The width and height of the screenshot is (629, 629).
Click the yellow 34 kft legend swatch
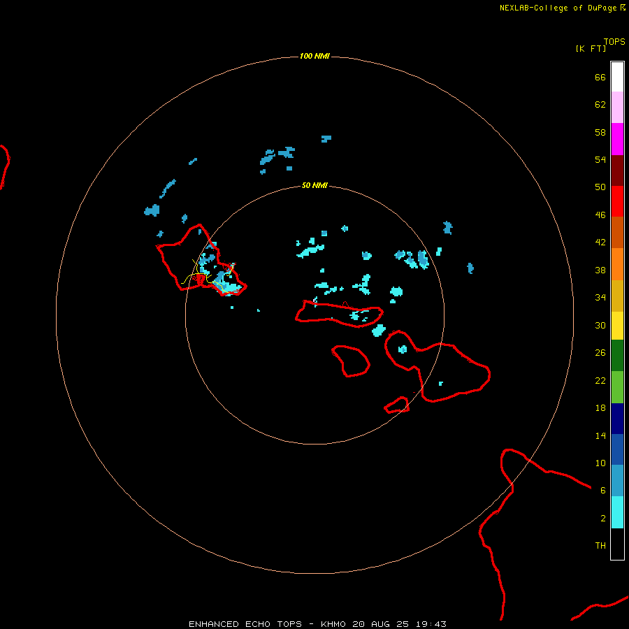pyautogui.click(x=617, y=326)
